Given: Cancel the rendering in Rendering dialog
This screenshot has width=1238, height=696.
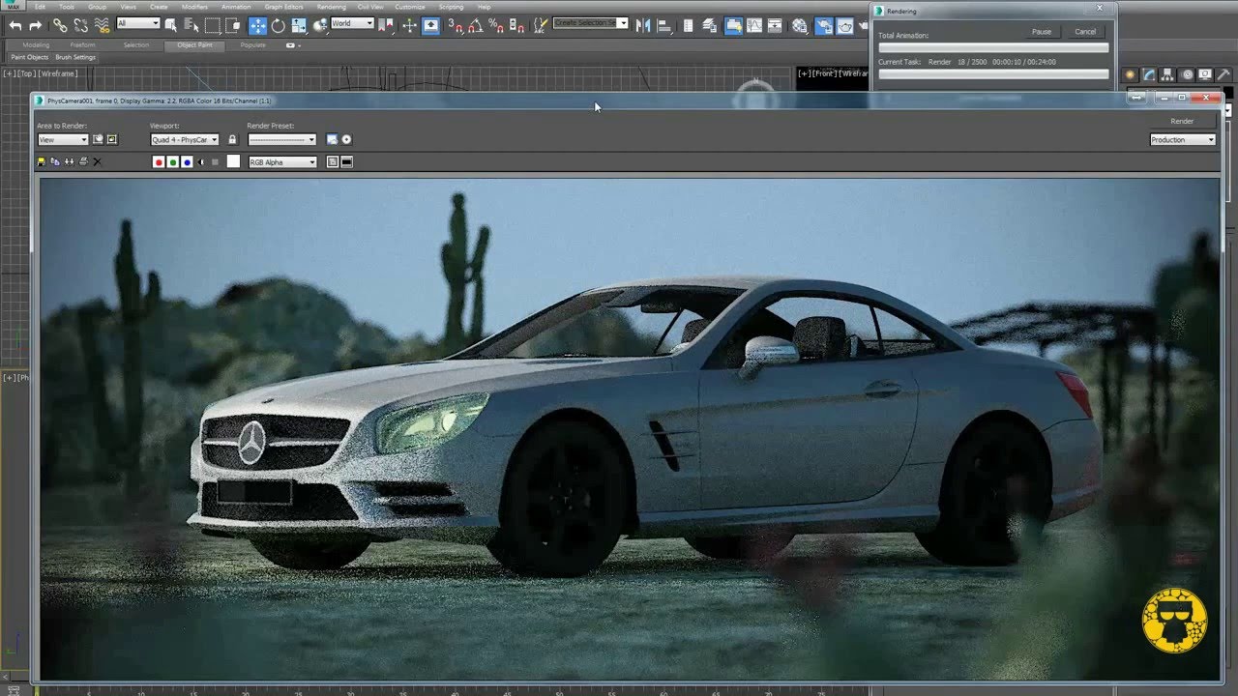Looking at the screenshot, I should coord(1085,32).
